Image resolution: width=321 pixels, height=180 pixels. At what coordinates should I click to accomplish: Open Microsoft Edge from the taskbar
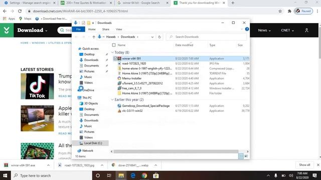133,175
